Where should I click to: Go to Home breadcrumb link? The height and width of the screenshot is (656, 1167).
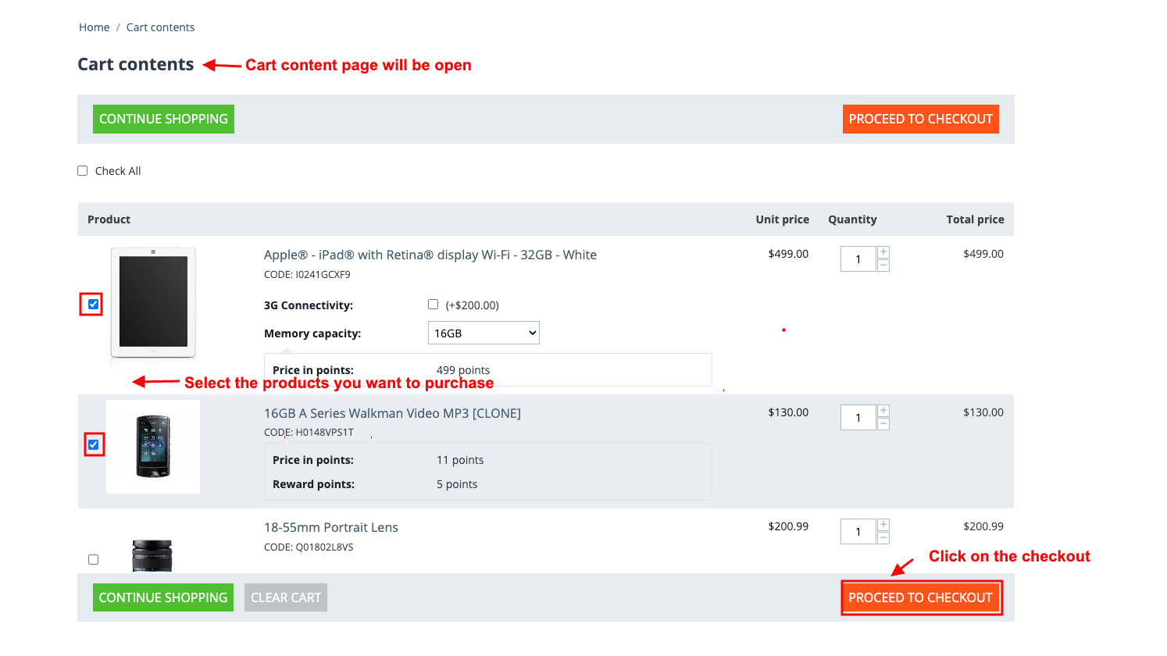click(x=95, y=27)
